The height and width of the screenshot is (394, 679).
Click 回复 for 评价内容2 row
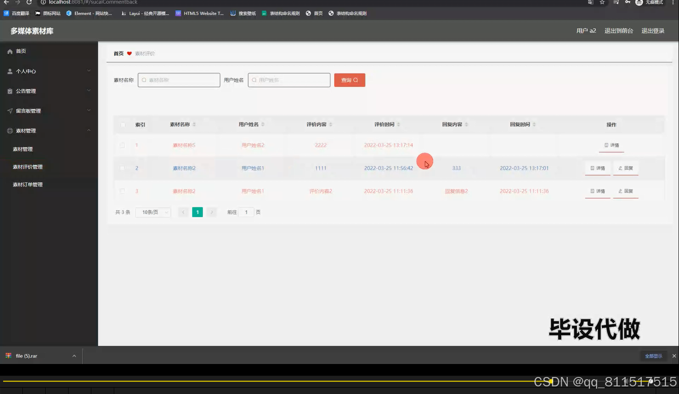click(626, 191)
